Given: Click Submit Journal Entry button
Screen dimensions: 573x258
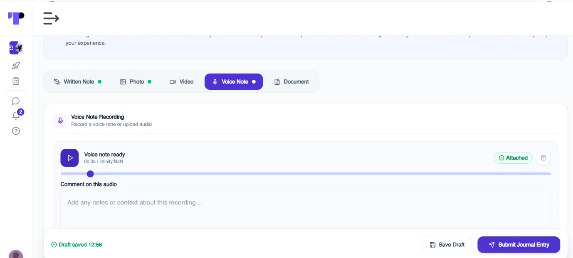Looking at the screenshot, I should (x=519, y=245).
